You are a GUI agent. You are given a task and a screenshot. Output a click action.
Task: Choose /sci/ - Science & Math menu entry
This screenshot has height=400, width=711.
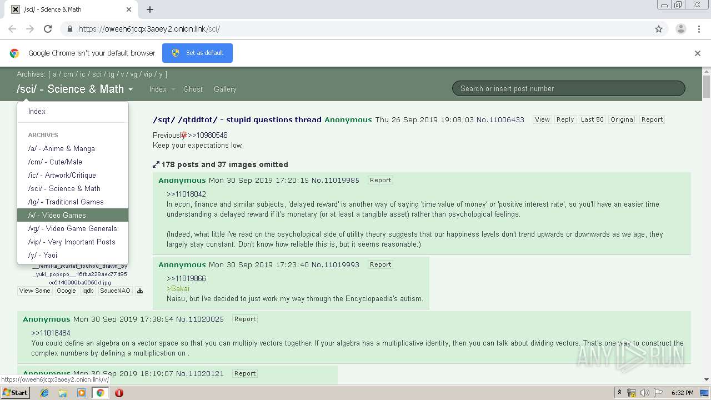click(73, 188)
